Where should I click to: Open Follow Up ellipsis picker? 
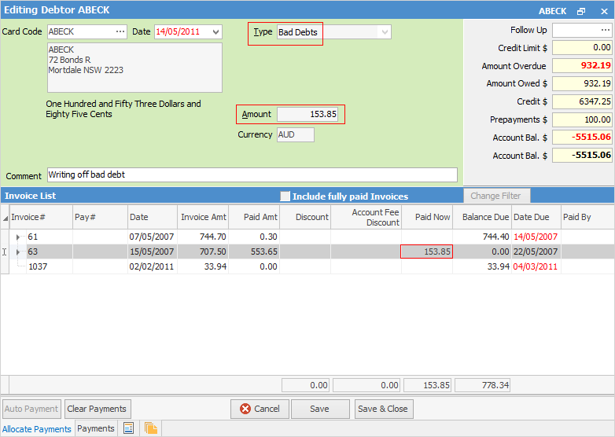[605, 31]
